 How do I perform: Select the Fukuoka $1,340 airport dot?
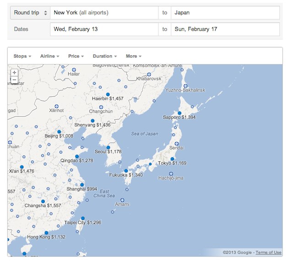(x=126, y=171)
